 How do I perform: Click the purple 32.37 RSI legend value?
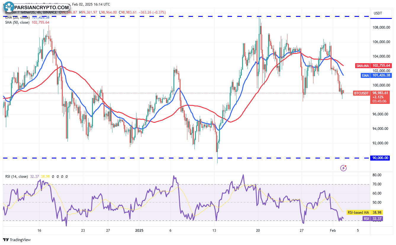point(34,177)
